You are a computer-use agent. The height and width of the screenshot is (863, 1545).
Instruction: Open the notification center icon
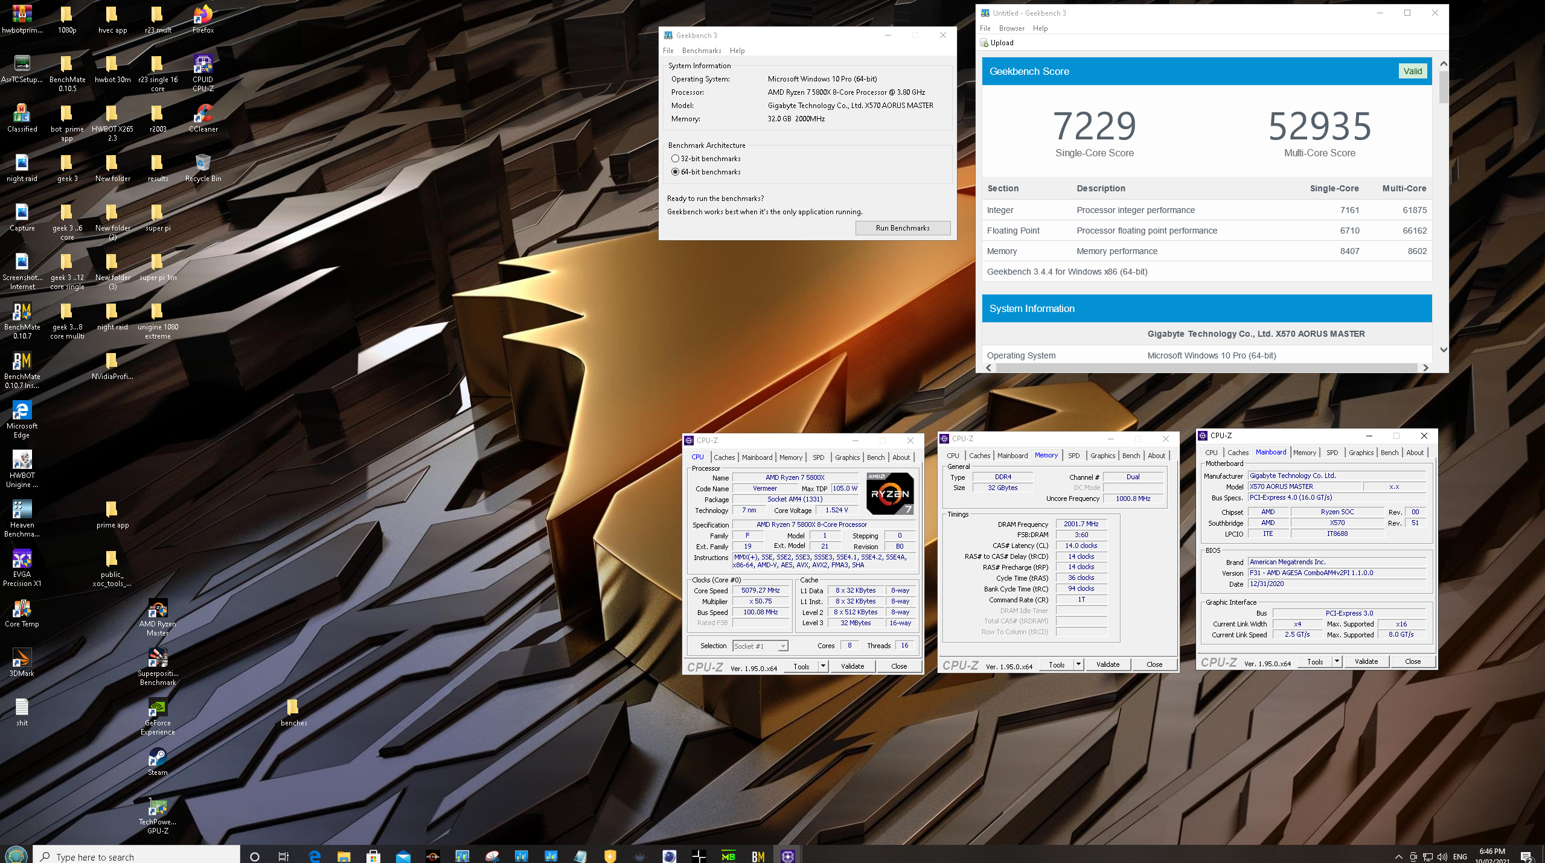tap(1526, 856)
